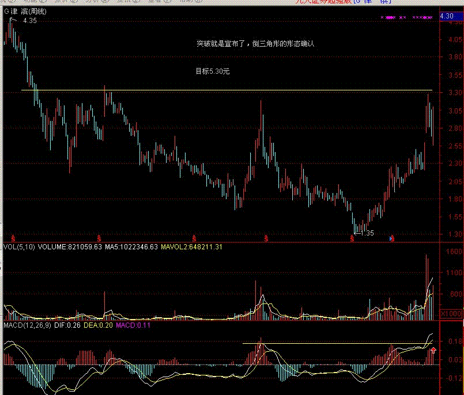464x395 pixels.
Task: Click the 3.05 price axis label
Action: click(455, 111)
